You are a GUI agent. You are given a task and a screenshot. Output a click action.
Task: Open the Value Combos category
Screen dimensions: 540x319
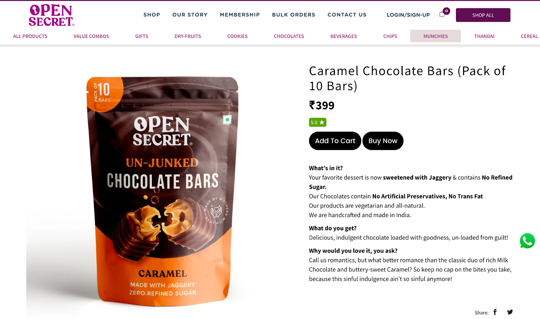point(91,36)
